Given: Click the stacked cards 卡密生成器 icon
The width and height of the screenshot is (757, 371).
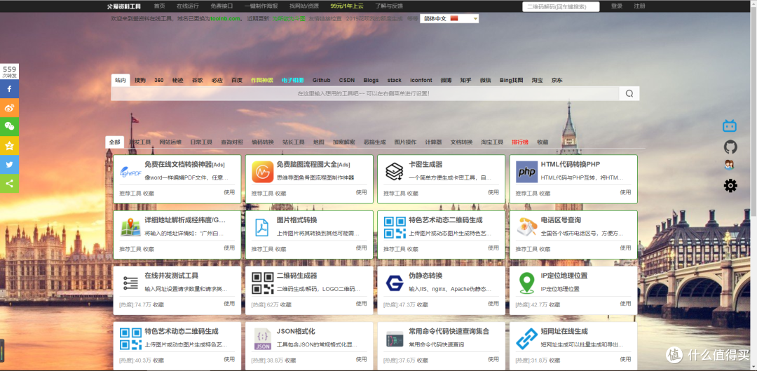Looking at the screenshot, I should coord(395,172).
